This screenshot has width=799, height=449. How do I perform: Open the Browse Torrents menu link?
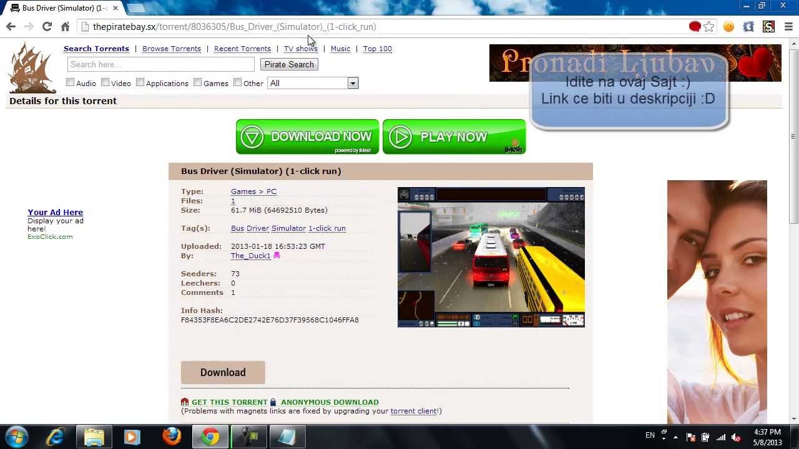tap(172, 49)
